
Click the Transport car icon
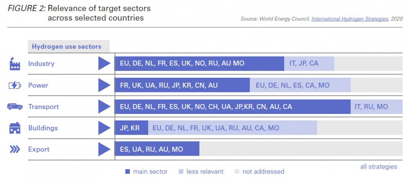15,106
